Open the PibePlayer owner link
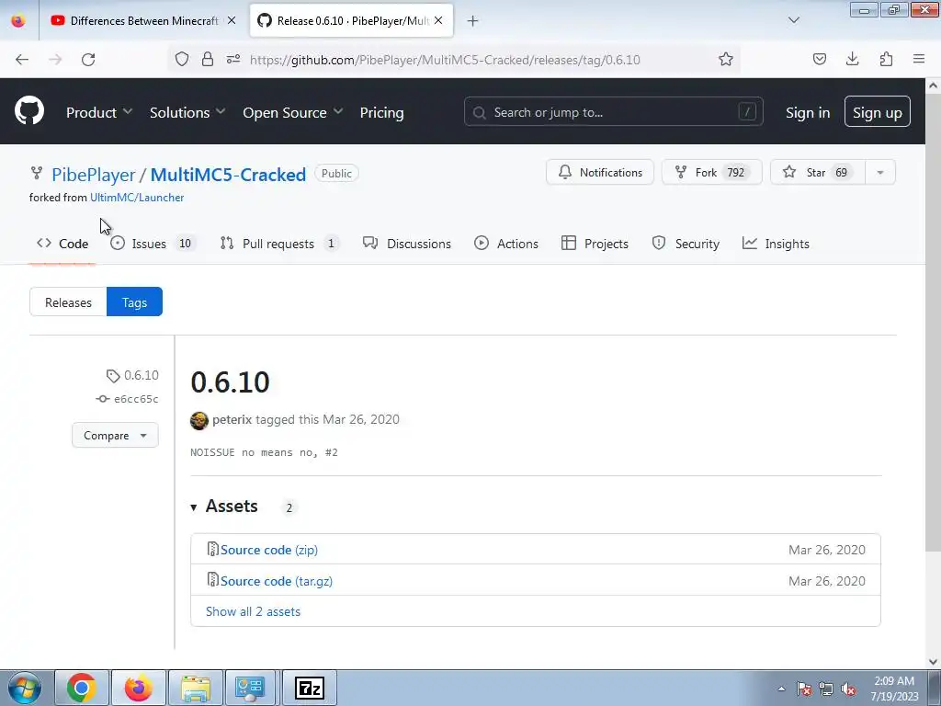The height and width of the screenshot is (706, 941). tap(94, 175)
